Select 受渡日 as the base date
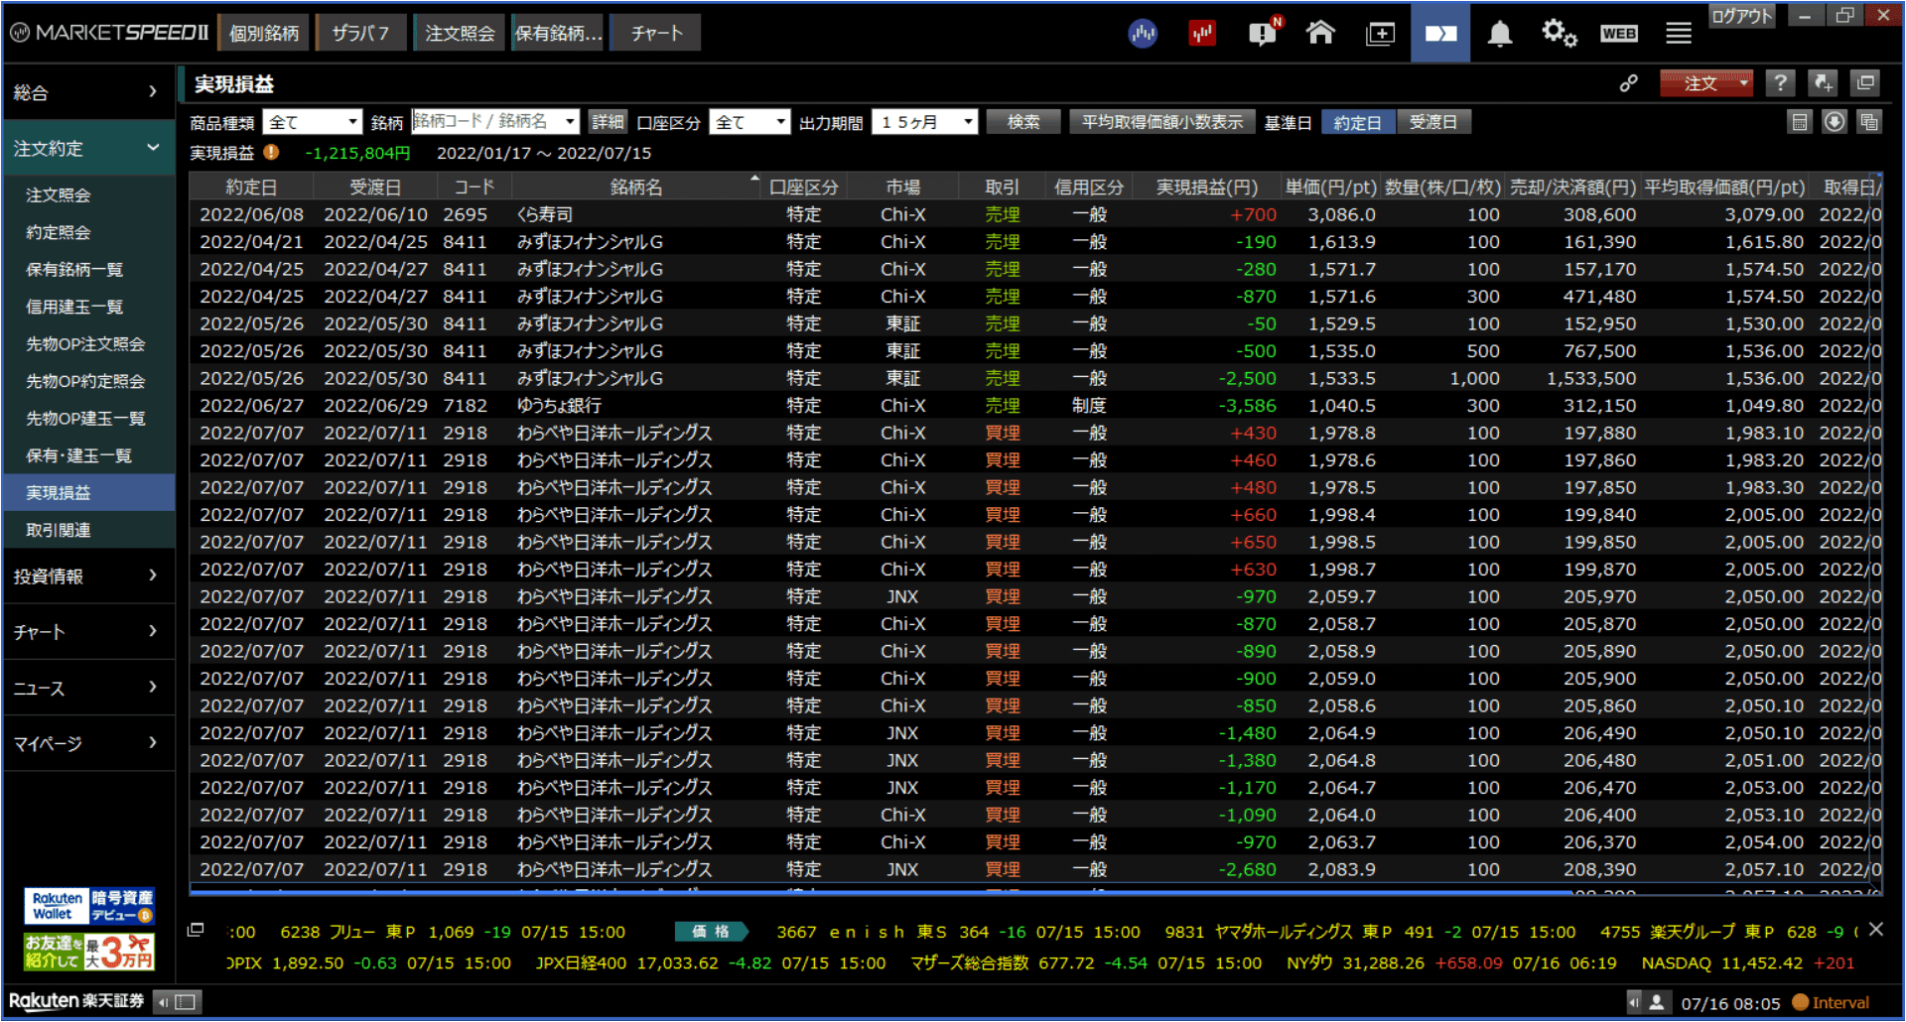Screen dimensions: 1906x1022 point(1433,123)
